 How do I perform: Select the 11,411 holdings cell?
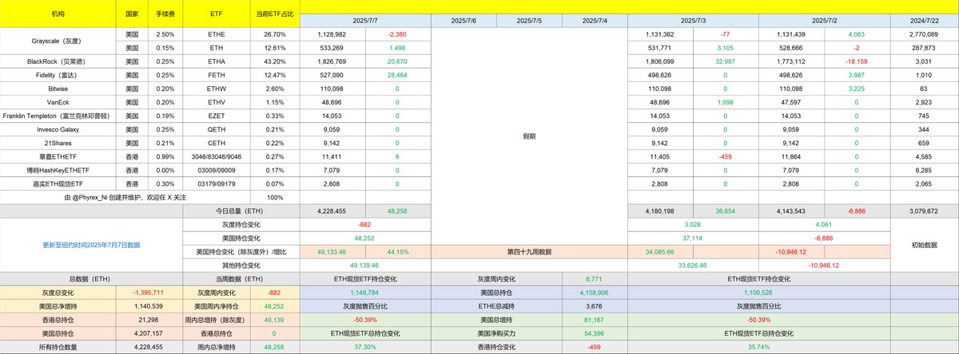point(332,156)
